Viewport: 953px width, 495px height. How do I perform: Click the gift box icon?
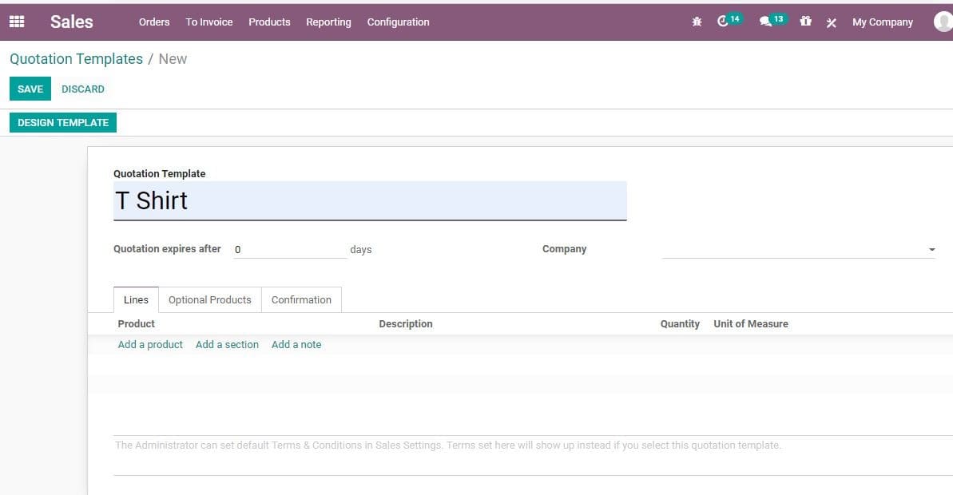click(805, 22)
